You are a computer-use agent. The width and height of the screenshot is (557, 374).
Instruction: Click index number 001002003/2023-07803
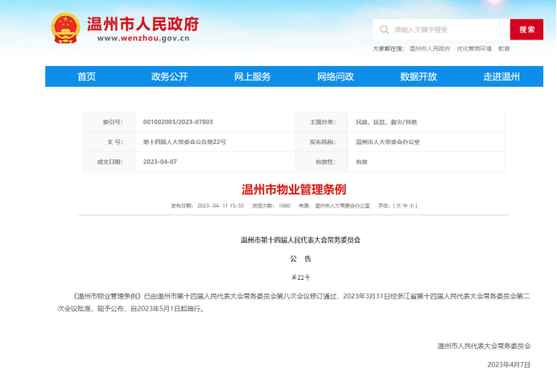(178, 121)
